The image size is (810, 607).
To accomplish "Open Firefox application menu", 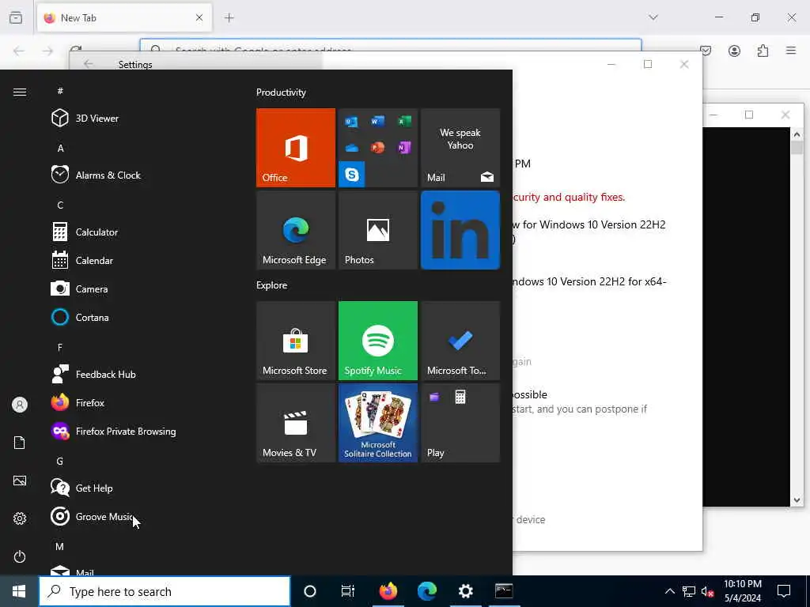I will pos(791,51).
